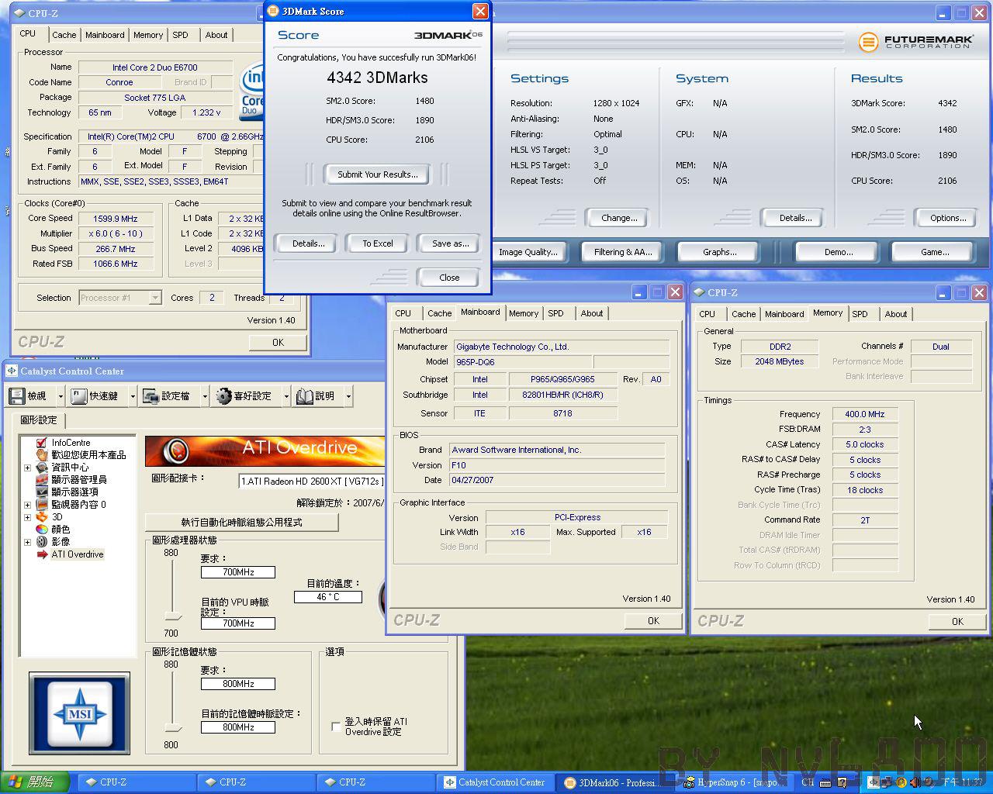The width and height of the screenshot is (993, 794).
Task: Open SPD tab in Memory CPU-Z window
Action: (x=860, y=314)
